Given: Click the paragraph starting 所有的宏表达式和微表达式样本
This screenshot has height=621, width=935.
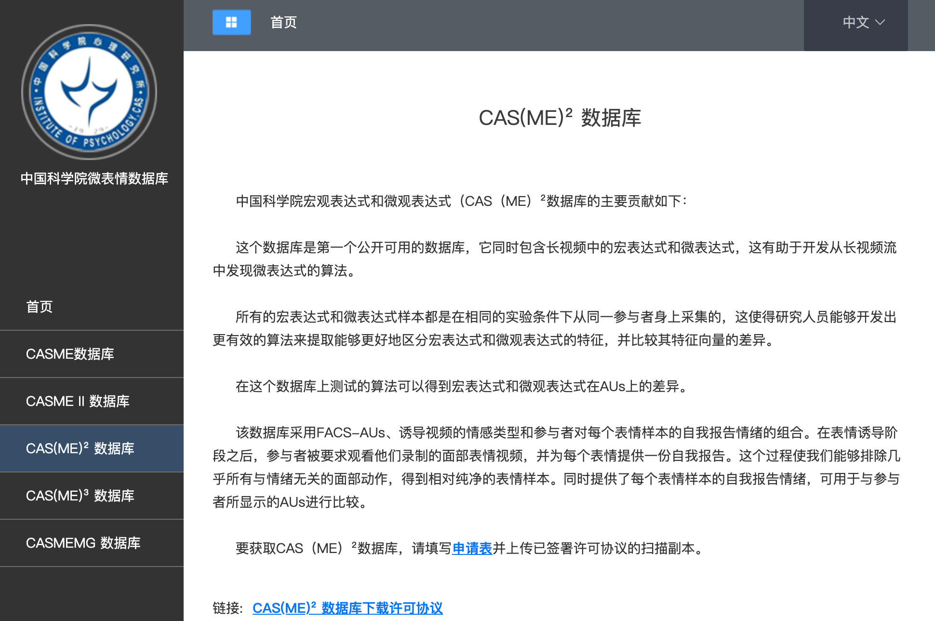Looking at the screenshot, I should pos(555,328).
